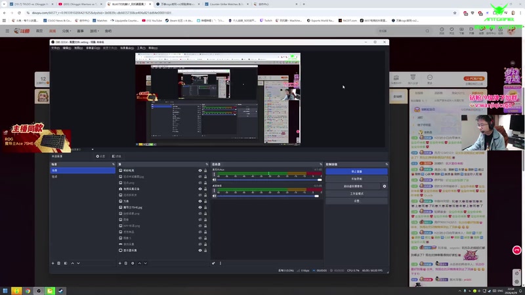Toggle visibility of 显示器采集 source
This screenshot has height=295, width=525.
click(x=200, y=250)
